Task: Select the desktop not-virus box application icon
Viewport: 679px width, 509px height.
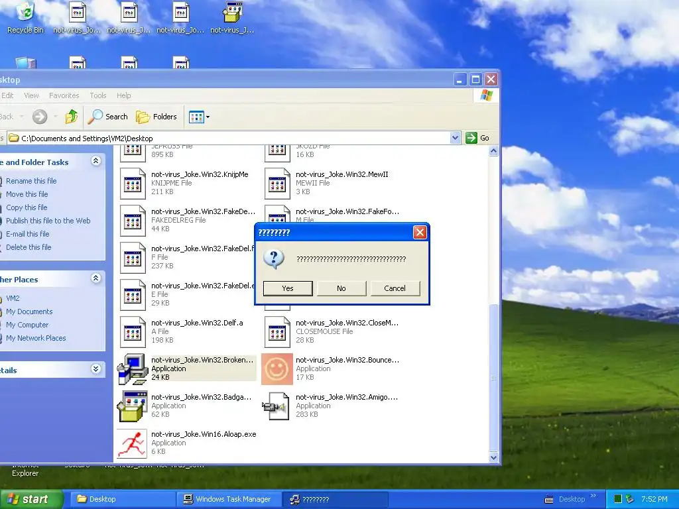Action: (232, 17)
